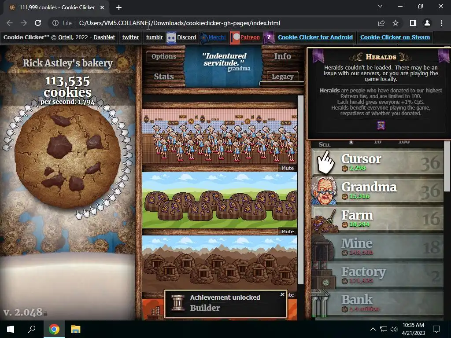Go back in browser history
Screen dimensions: 451x338
click(10, 23)
